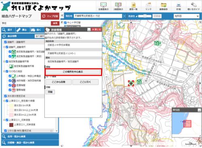Open the 2画面表示 dual-view icon
This screenshot has height=148, width=202.
pos(118,5)
